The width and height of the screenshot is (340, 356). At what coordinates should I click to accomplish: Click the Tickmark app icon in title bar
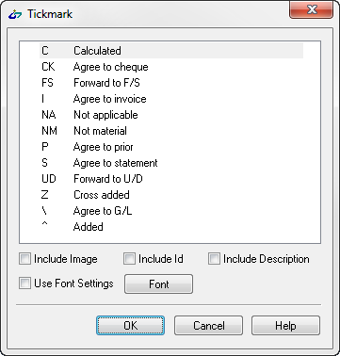pyautogui.click(x=15, y=14)
